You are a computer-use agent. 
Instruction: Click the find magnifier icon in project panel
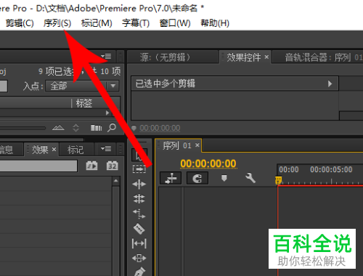coord(112,127)
